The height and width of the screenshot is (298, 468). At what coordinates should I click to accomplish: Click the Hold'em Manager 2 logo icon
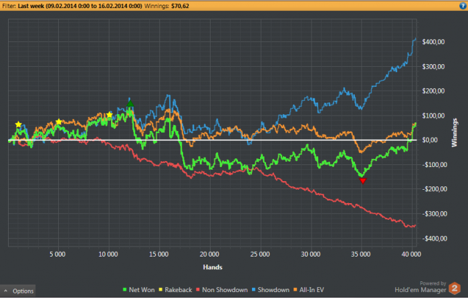point(455,288)
